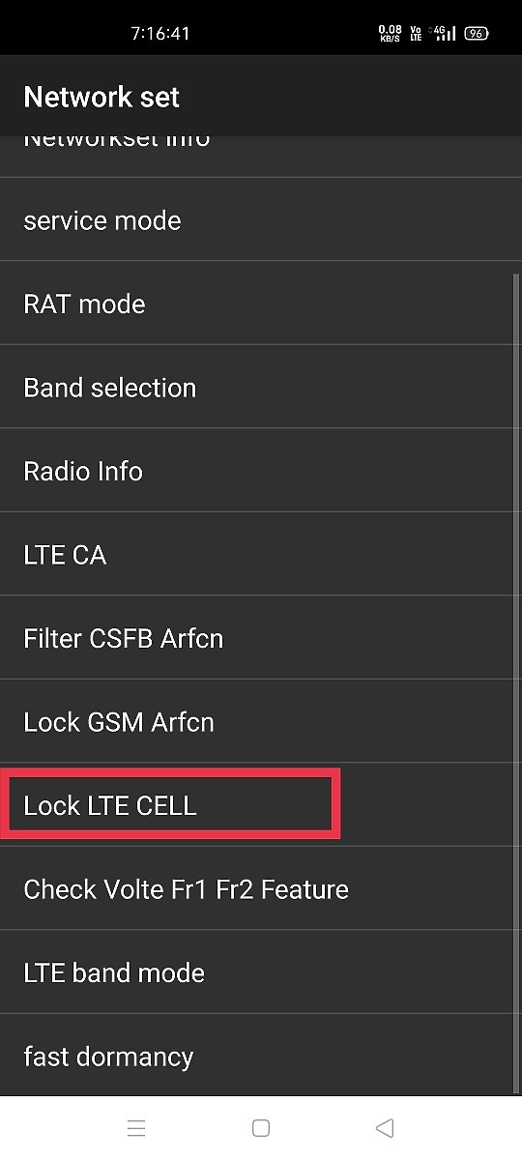Image resolution: width=522 pixels, height=1160 pixels.
Task: Select Filter CSFB Arfcn item
Action: [261, 637]
